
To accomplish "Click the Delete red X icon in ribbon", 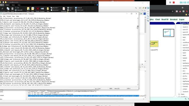I will click(38, 9).
